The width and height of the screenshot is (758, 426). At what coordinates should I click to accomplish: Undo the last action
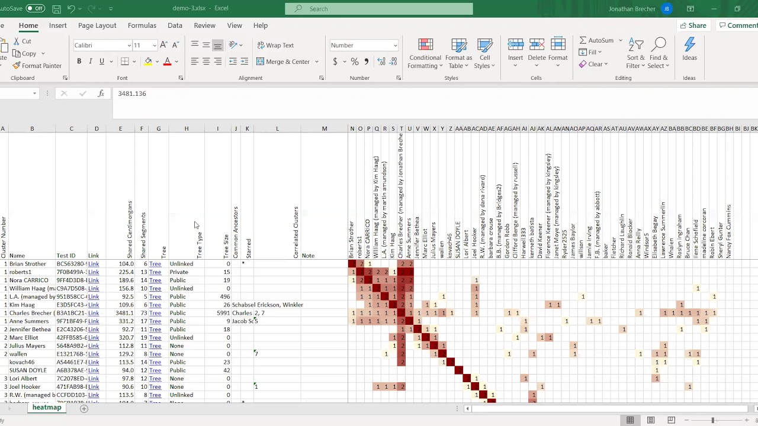coord(71,9)
